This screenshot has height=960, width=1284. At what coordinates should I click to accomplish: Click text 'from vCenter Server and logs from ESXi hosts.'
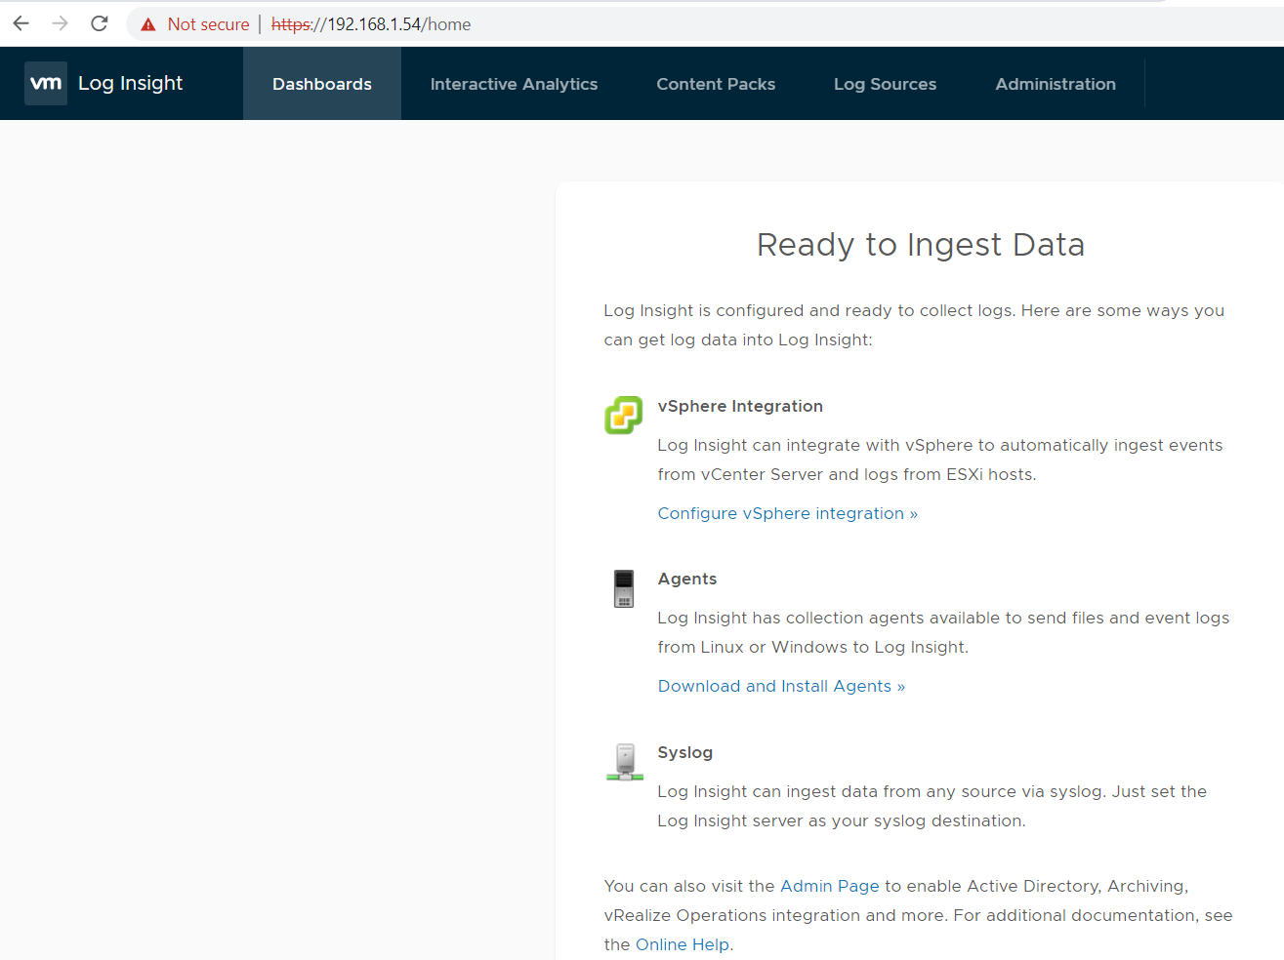pos(848,474)
